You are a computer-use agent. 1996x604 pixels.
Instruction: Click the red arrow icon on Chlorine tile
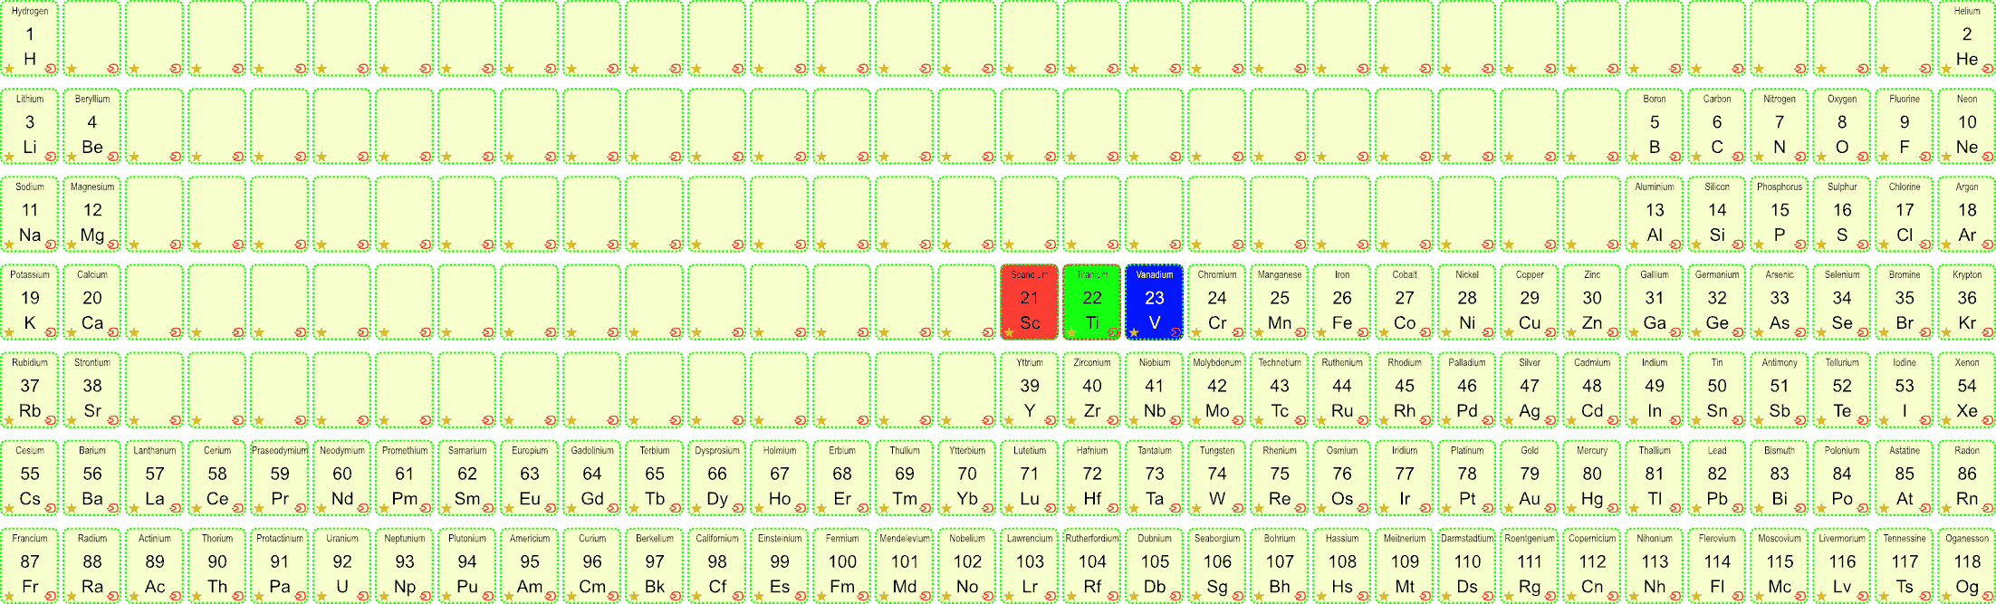coord(1925,244)
